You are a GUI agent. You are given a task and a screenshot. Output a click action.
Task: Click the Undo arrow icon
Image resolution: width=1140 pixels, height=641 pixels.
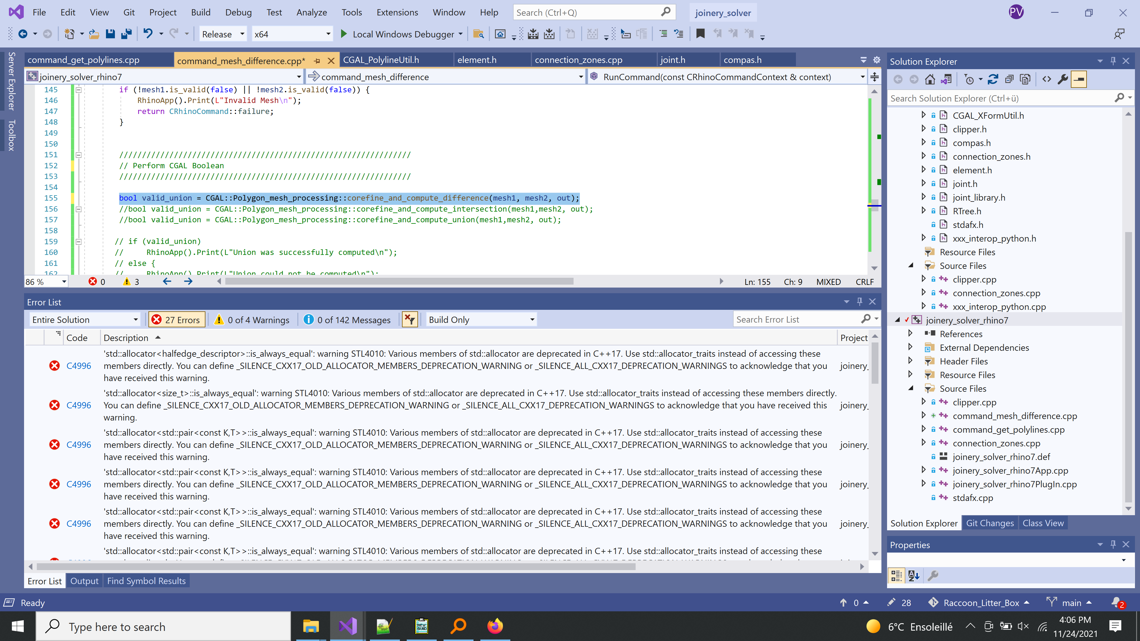(148, 34)
